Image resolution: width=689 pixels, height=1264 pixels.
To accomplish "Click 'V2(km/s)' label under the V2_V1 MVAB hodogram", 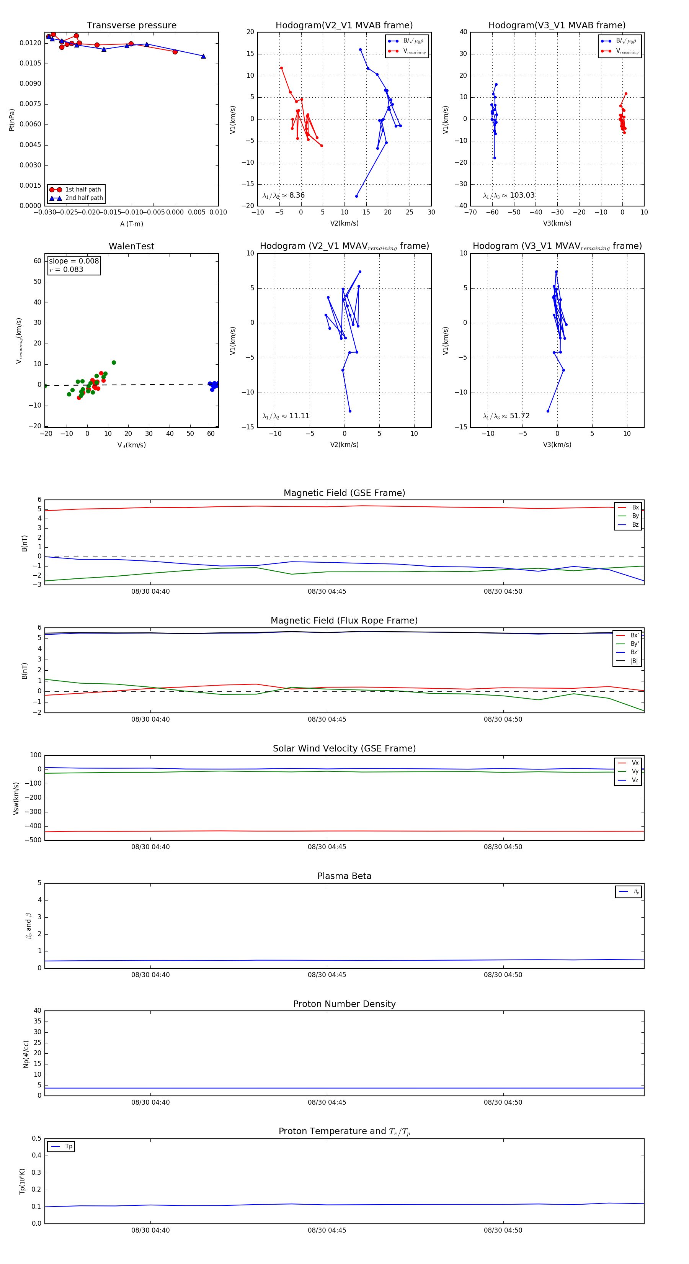I will 344,224.
